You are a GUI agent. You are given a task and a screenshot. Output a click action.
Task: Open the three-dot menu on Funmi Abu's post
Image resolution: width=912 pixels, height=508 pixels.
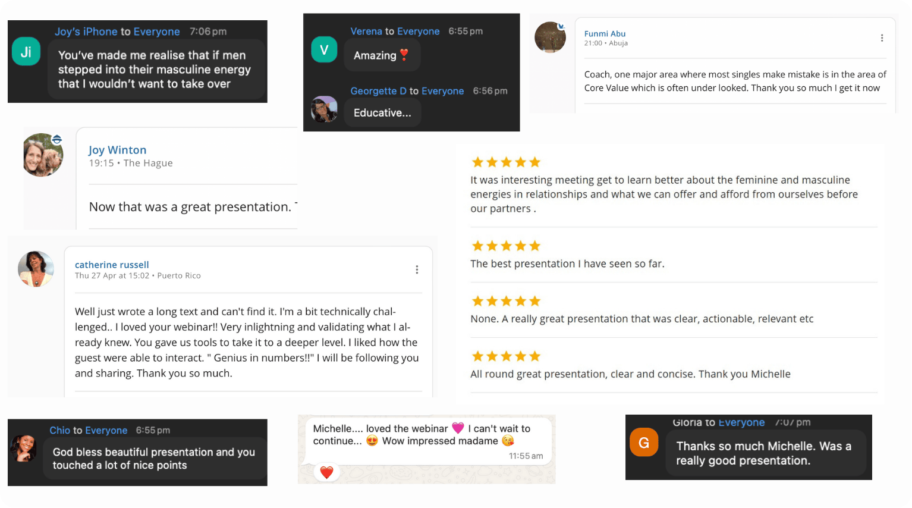(882, 38)
